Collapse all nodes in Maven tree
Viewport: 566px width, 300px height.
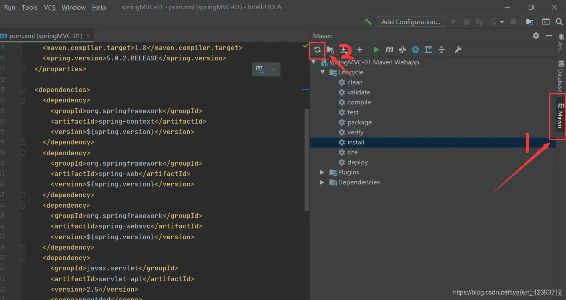442,50
